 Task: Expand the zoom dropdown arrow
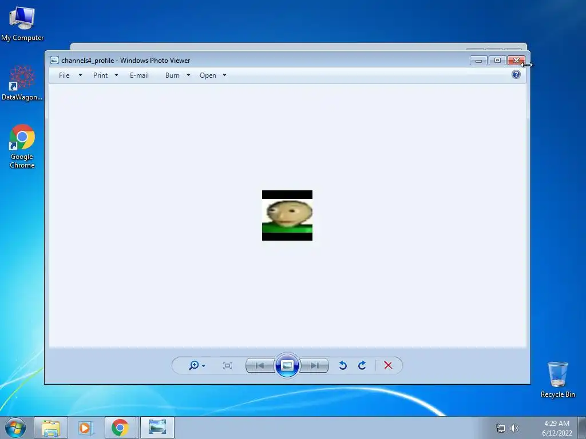click(203, 366)
